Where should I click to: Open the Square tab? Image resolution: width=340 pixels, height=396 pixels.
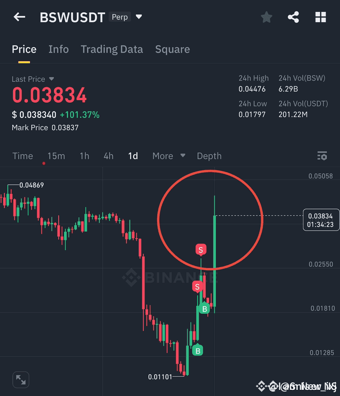click(172, 49)
